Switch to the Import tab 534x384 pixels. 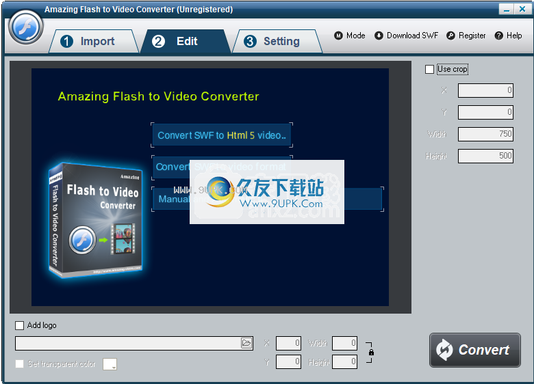coord(93,41)
